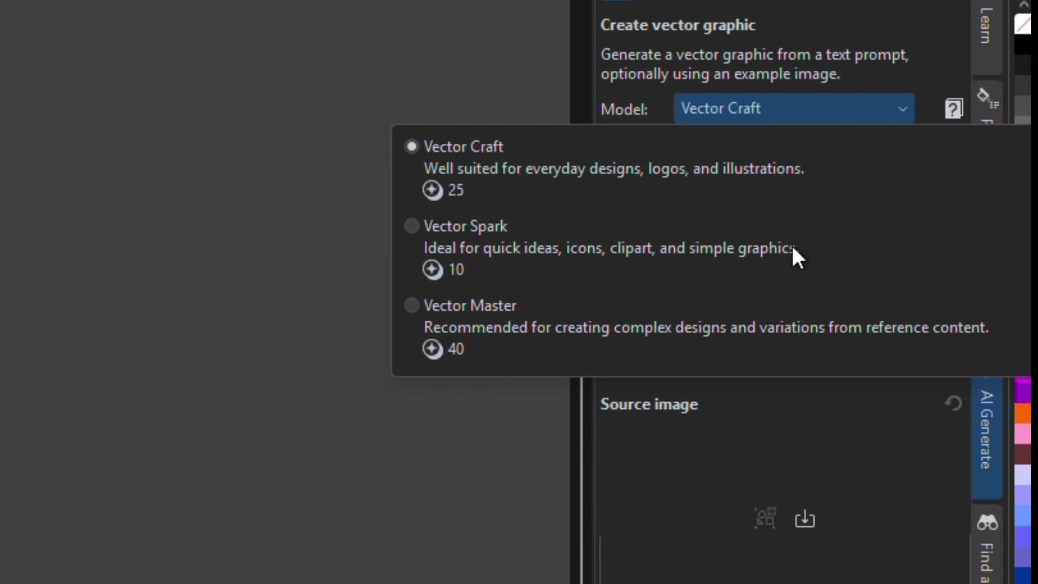Select the Vector Master radio option
Screen dimensions: 1038x584
[412, 306]
